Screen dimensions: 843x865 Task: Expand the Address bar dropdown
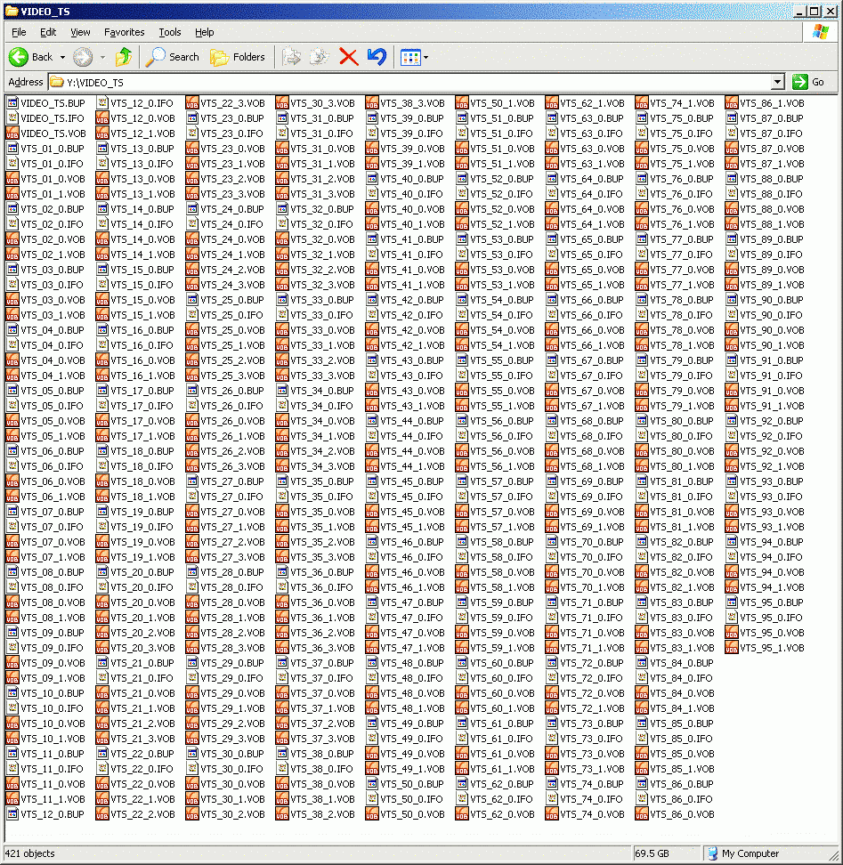777,82
